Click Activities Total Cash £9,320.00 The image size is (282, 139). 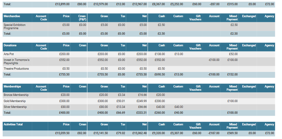tap(159, 133)
